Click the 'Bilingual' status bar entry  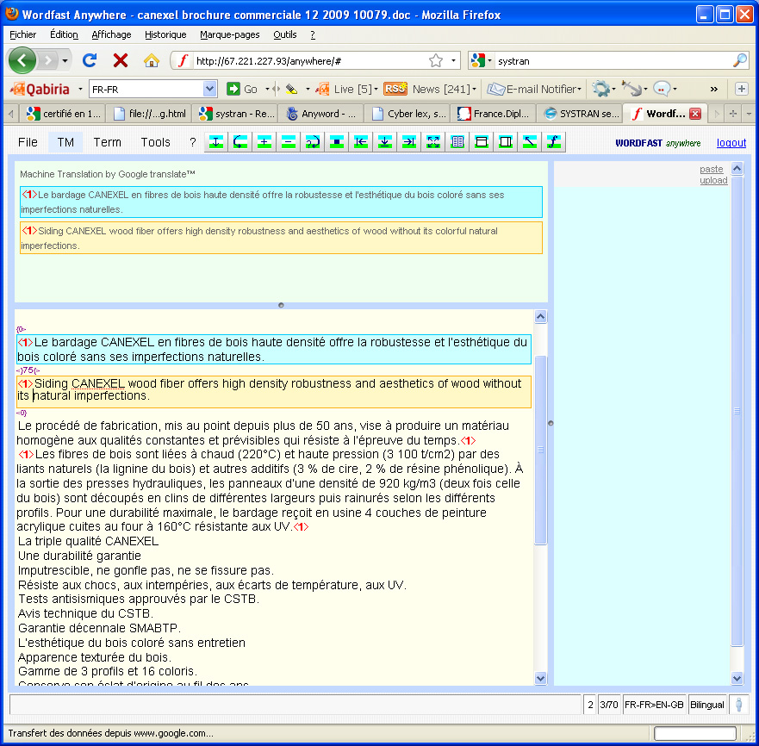[x=707, y=705]
